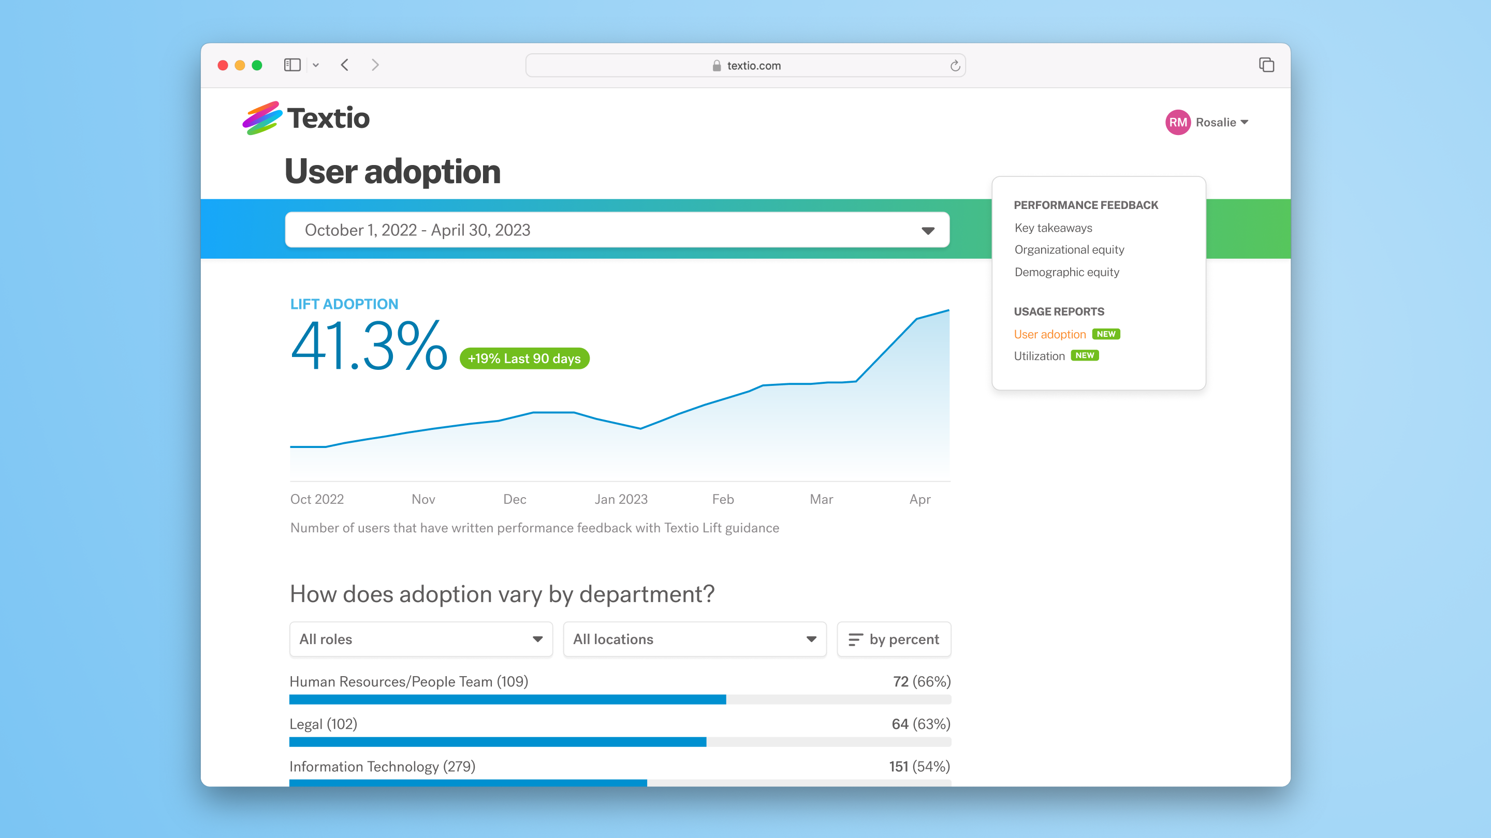The width and height of the screenshot is (1491, 838).
Task: Click the chart description about Textio Lift guidance
Action: [x=534, y=528]
